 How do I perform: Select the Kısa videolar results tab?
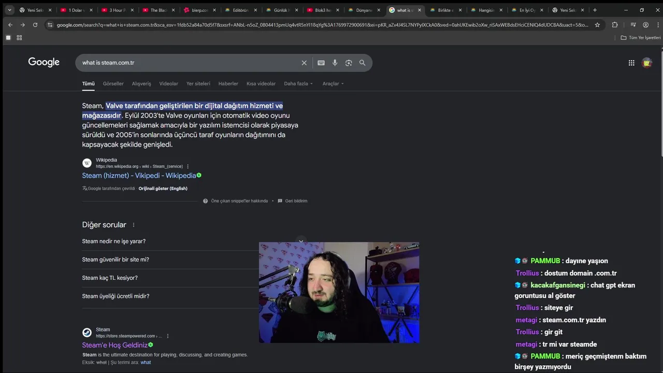point(261,83)
